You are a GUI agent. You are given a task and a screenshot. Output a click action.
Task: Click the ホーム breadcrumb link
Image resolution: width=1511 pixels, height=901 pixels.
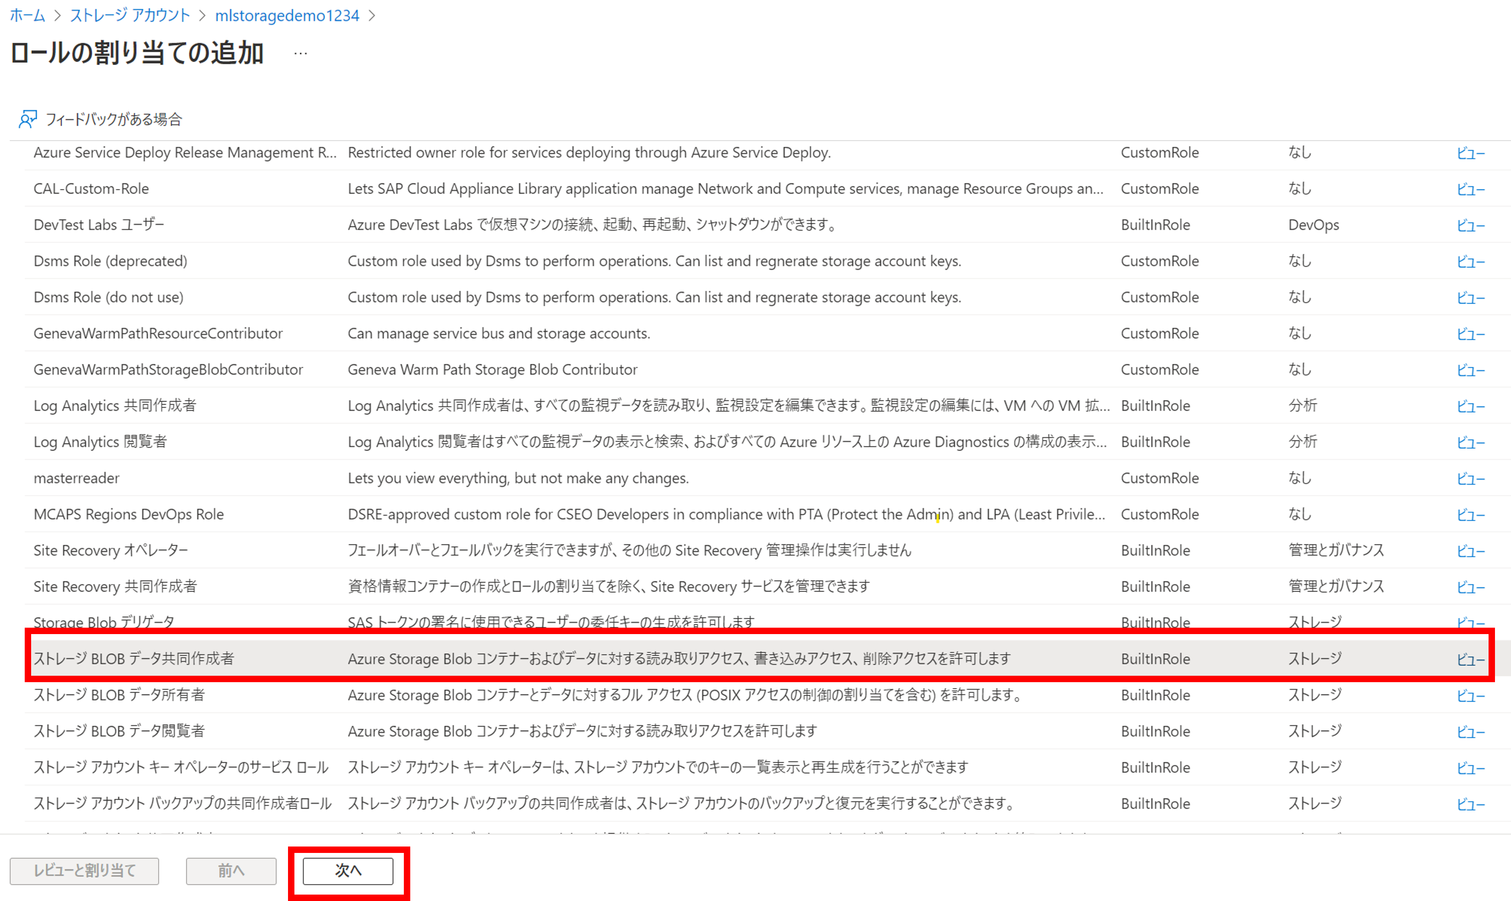click(x=27, y=15)
